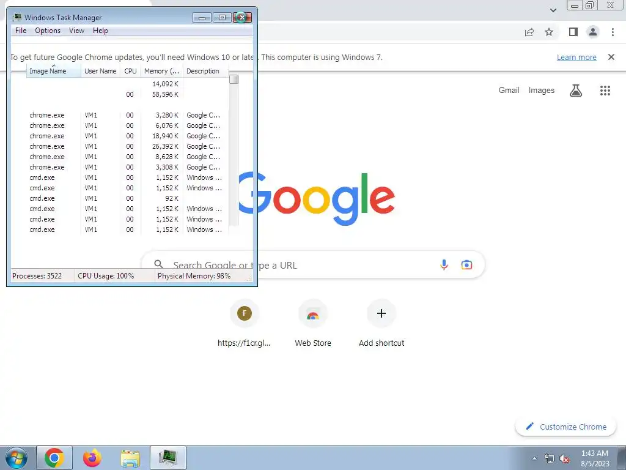Click the 58,596 K memory cell
This screenshot has width=626, height=470.
click(165, 94)
